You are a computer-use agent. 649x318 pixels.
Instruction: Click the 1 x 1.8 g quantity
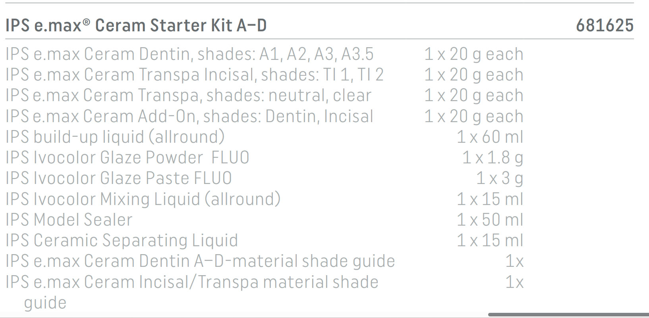coord(493,158)
